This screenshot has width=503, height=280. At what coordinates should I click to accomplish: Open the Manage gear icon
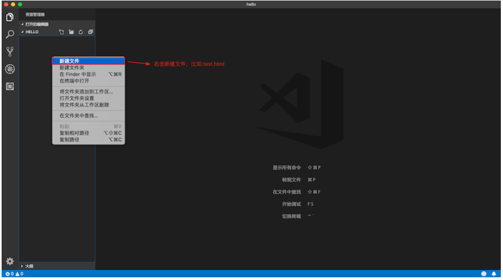(10, 262)
